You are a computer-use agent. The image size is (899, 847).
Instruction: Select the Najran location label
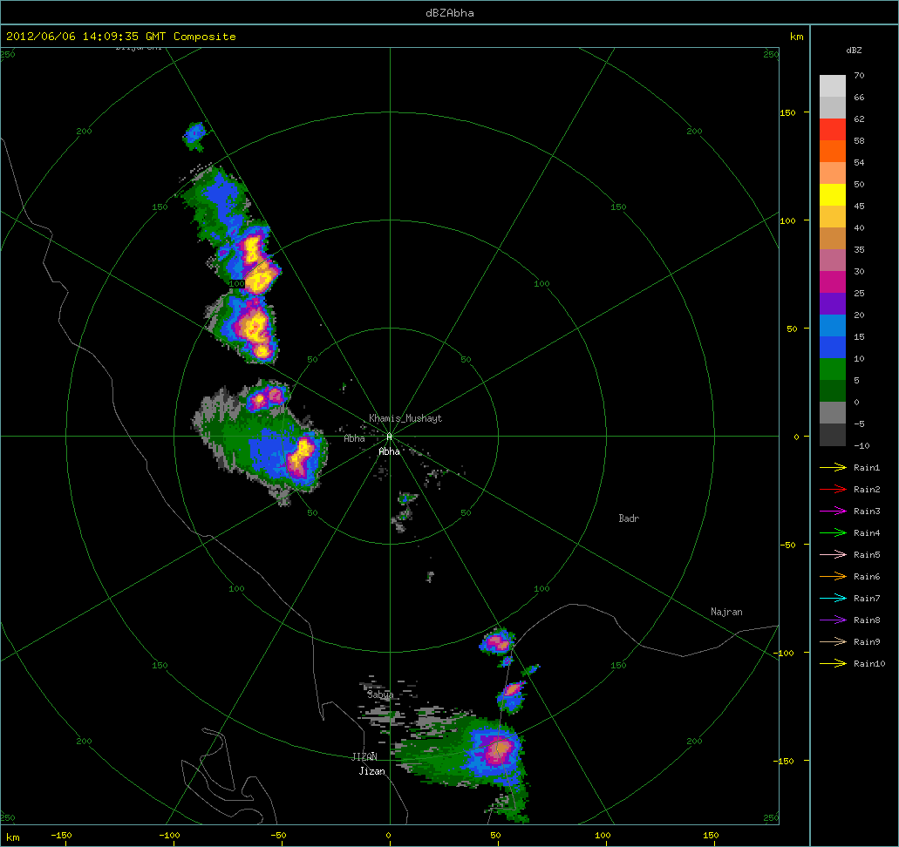726,612
